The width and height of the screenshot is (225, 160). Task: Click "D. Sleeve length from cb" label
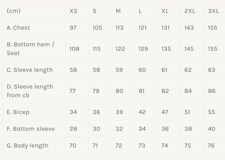(x=30, y=91)
